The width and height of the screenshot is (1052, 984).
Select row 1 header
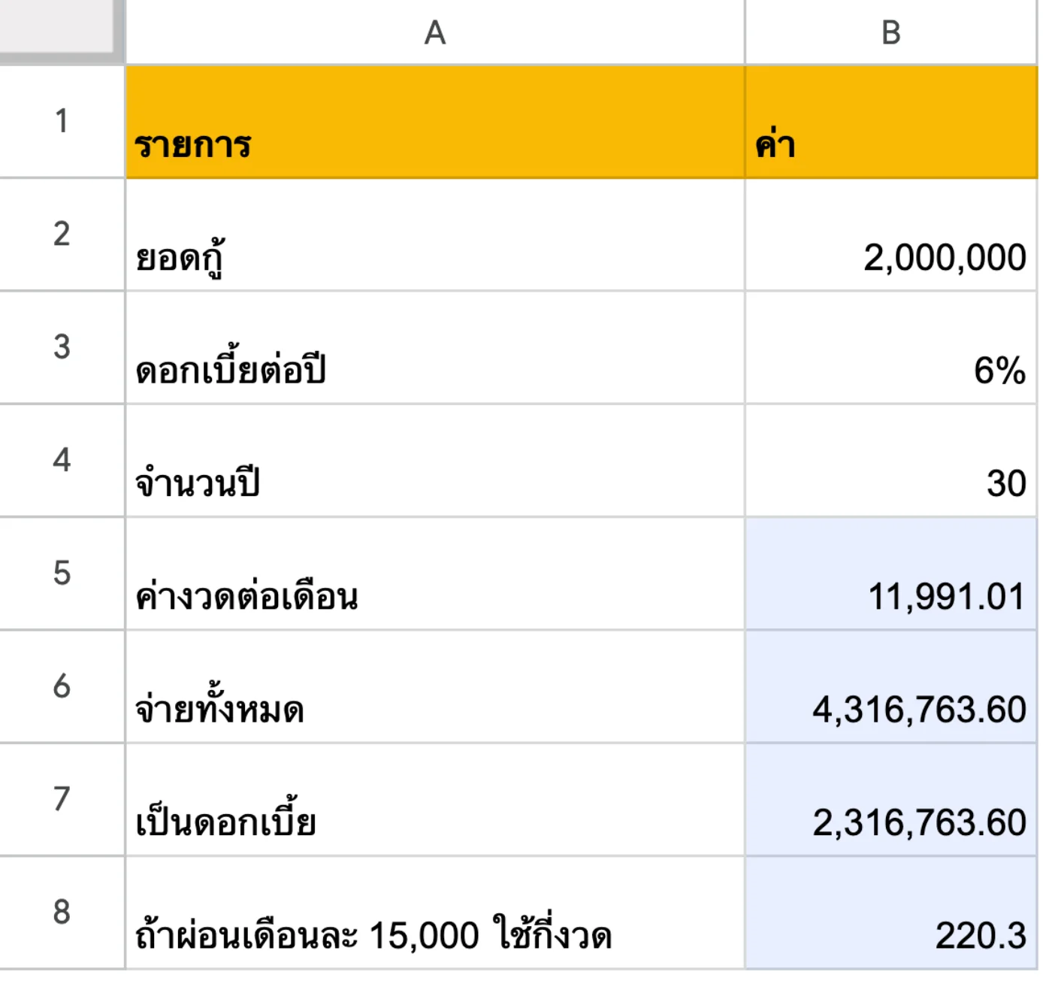pos(62,122)
